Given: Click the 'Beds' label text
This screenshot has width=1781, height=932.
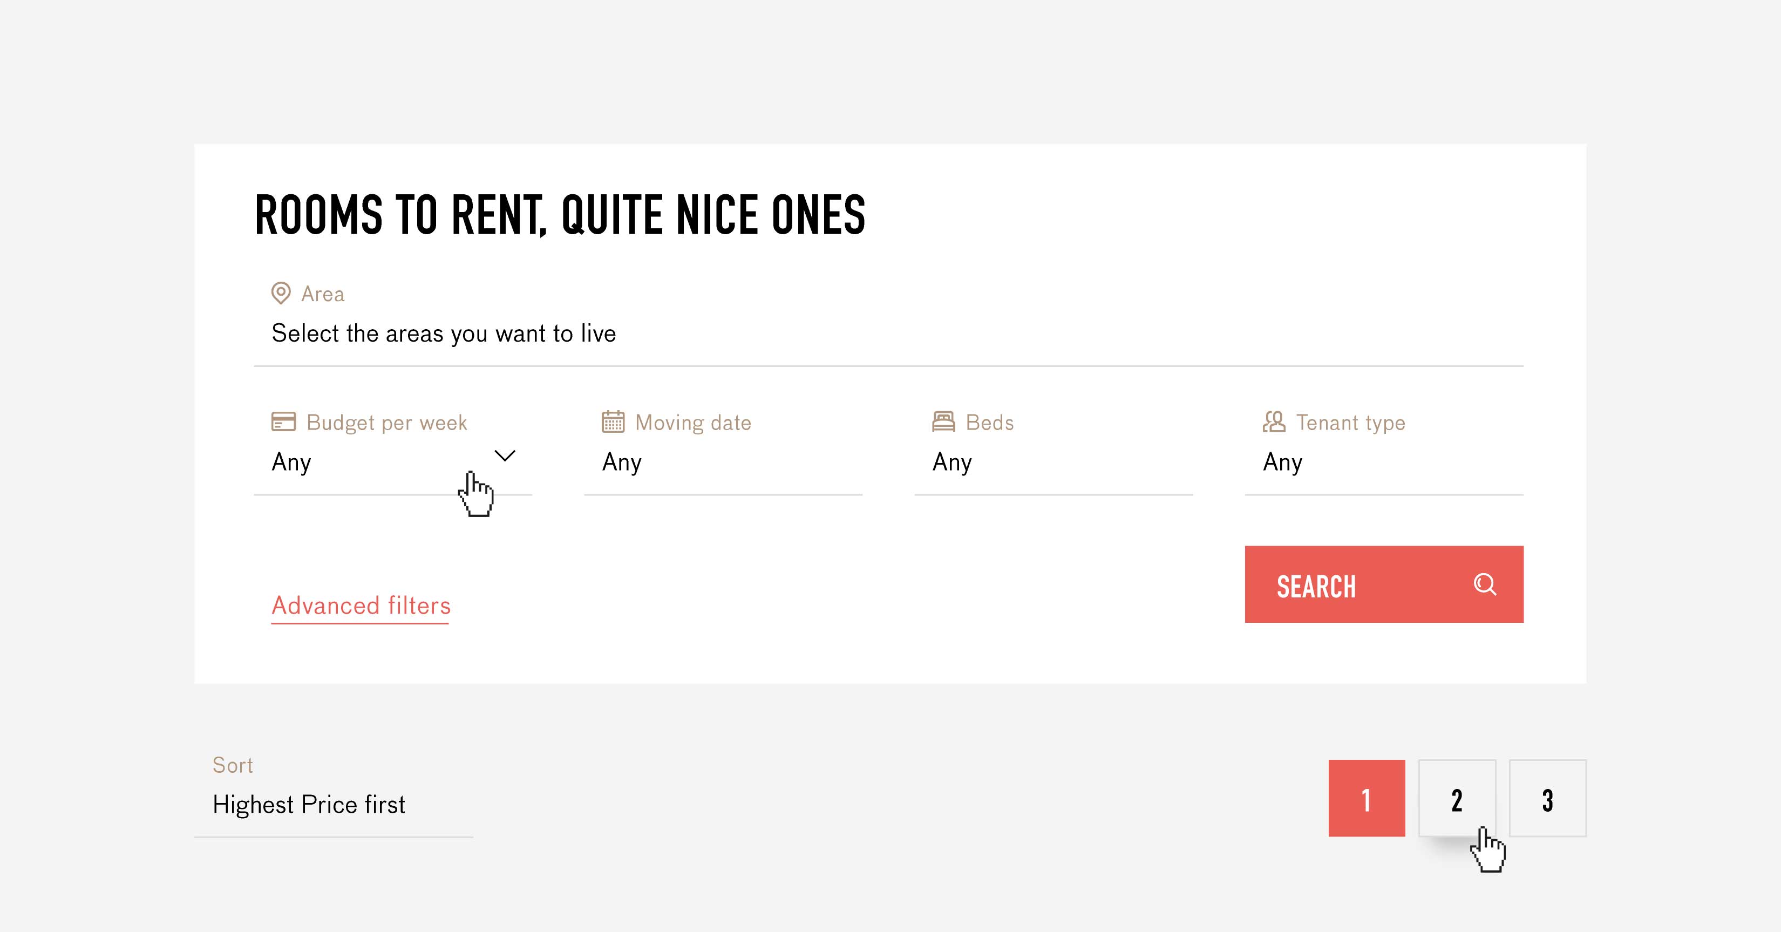Looking at the screenshot, I should coord(989,423).
